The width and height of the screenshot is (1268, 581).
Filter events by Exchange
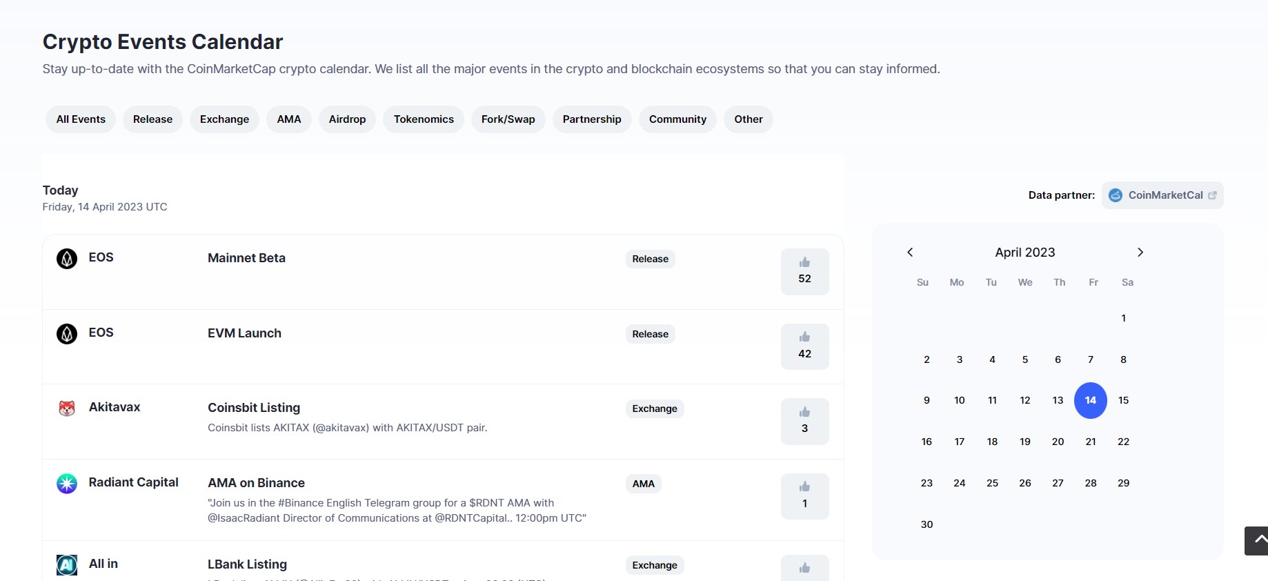tap(224, 119)
